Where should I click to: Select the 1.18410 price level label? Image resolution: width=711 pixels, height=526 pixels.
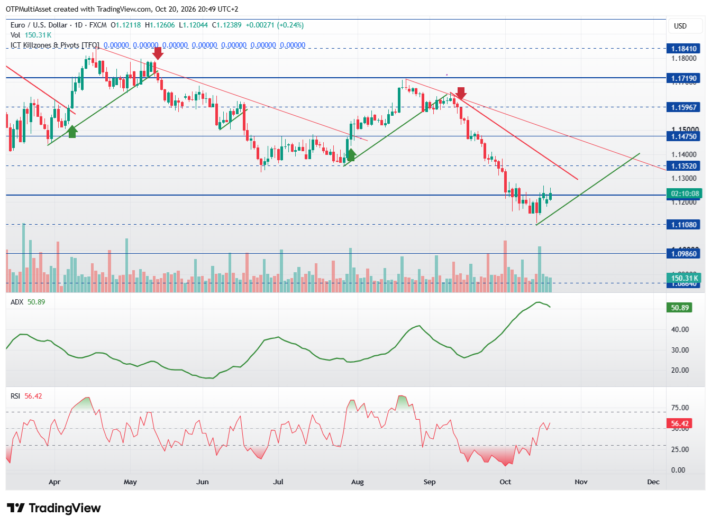pos(684,49)
